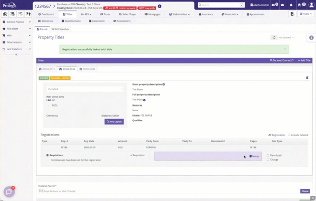Viewport: 316px width, 201px height.
Task: Edit short property description pencil icon
Action: click(163, 85)
